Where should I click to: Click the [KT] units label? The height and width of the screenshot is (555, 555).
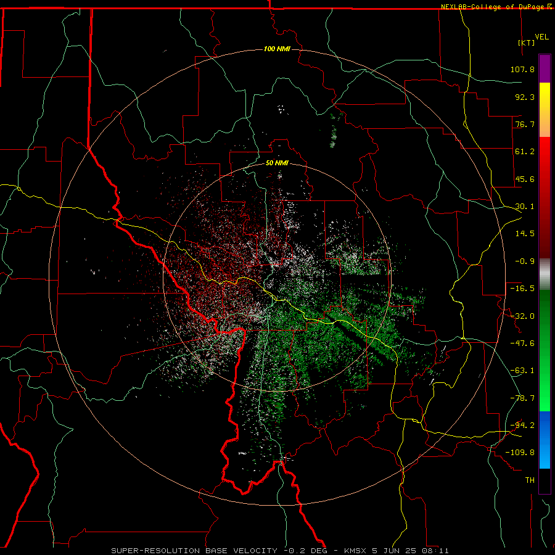[x=527, y=43]
